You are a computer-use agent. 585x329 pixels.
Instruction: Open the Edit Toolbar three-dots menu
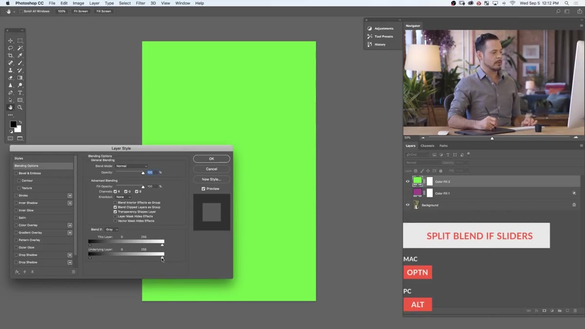(x=10, y=115)
